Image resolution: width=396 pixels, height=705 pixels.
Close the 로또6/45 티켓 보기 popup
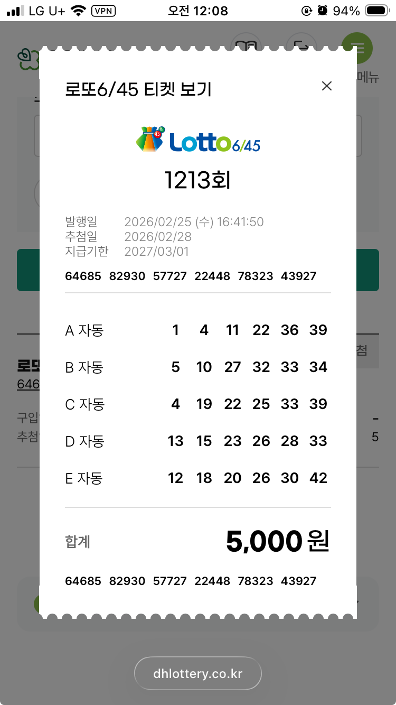(x=327, y=86)
